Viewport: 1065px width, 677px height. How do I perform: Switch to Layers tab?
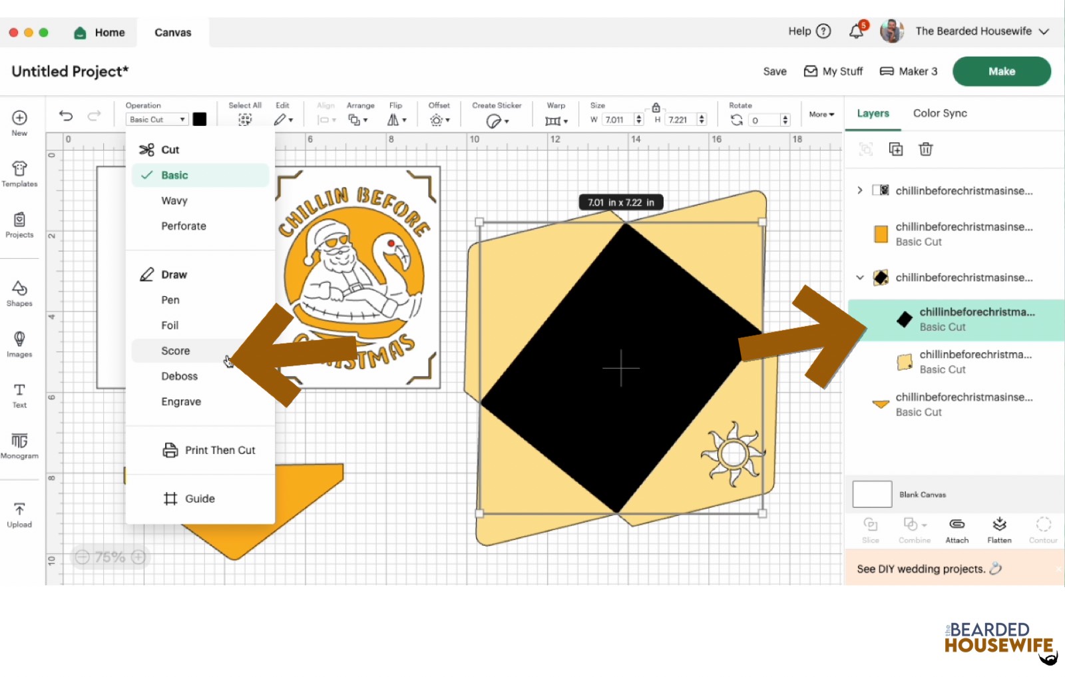click(x=873, y=113)
